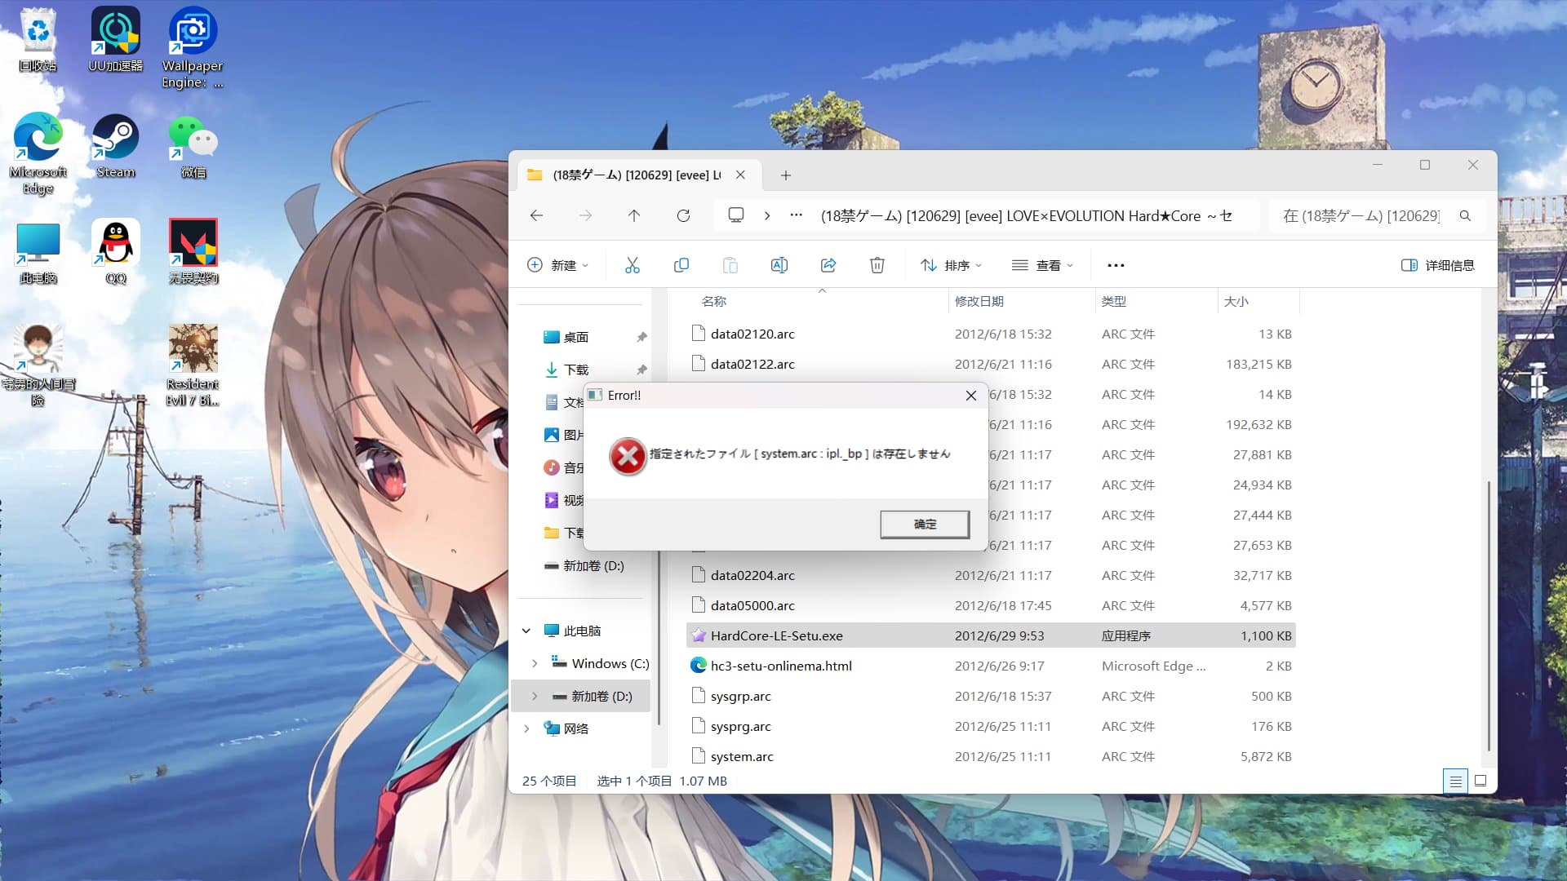The width and height of the screenshot is (1567, 881).
Task: Switch to details list view icon
Action: pyautogui.click(x=1455, y=781)
